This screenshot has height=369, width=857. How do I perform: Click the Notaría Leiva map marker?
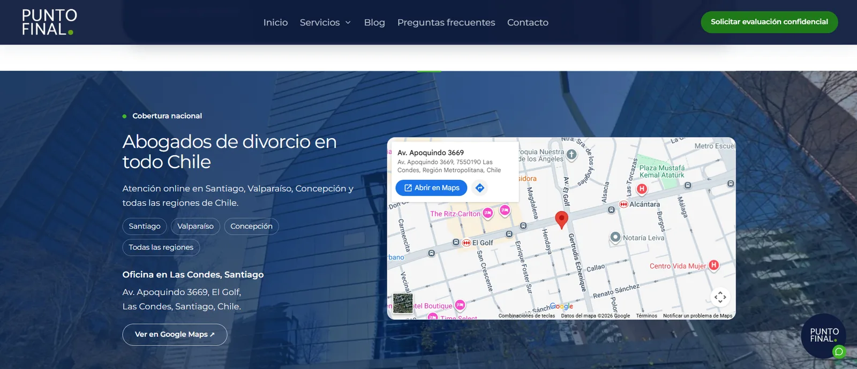point(615,237)
